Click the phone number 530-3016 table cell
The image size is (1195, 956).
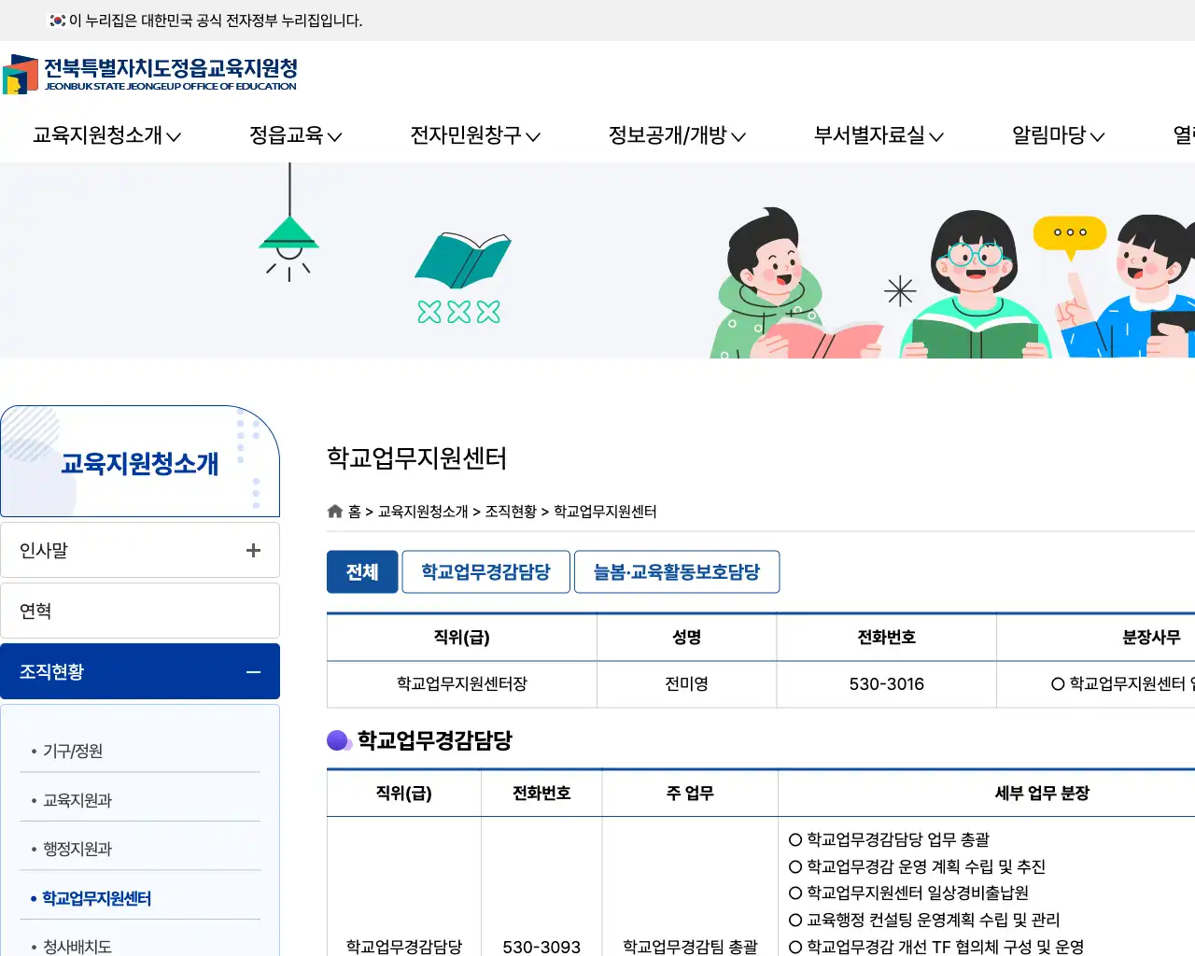tap(885, 683)
